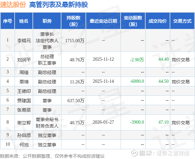Click the name 谢立智

pyautogui.click(x=24, y=123)
